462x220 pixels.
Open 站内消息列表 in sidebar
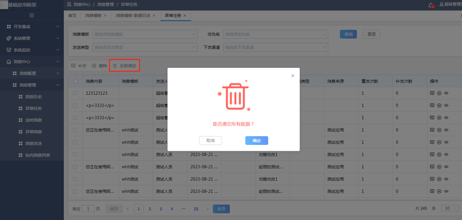[32, 155]
